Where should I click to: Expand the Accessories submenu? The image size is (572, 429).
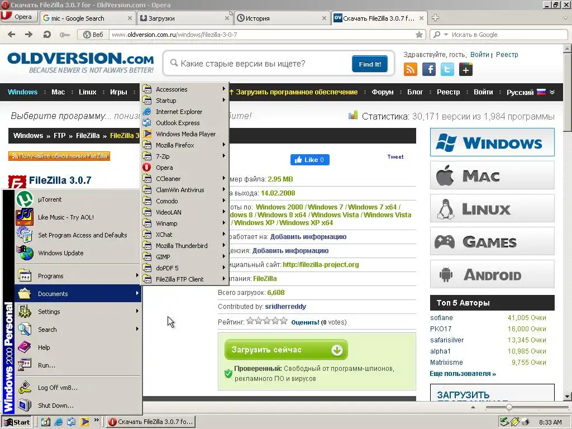(184, 89)
